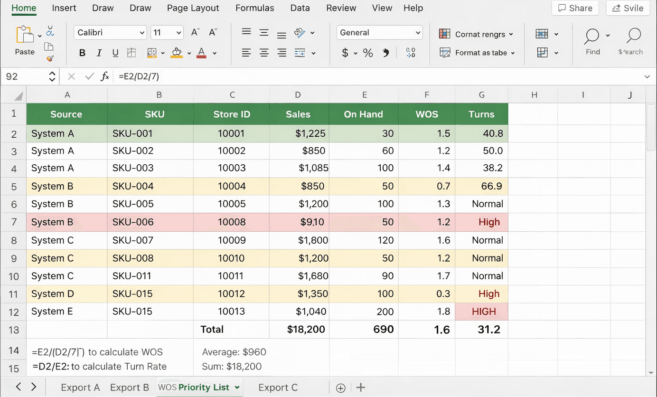
Task: Switch to the Export C sheet tab
Action: click(x=278, y=388)
